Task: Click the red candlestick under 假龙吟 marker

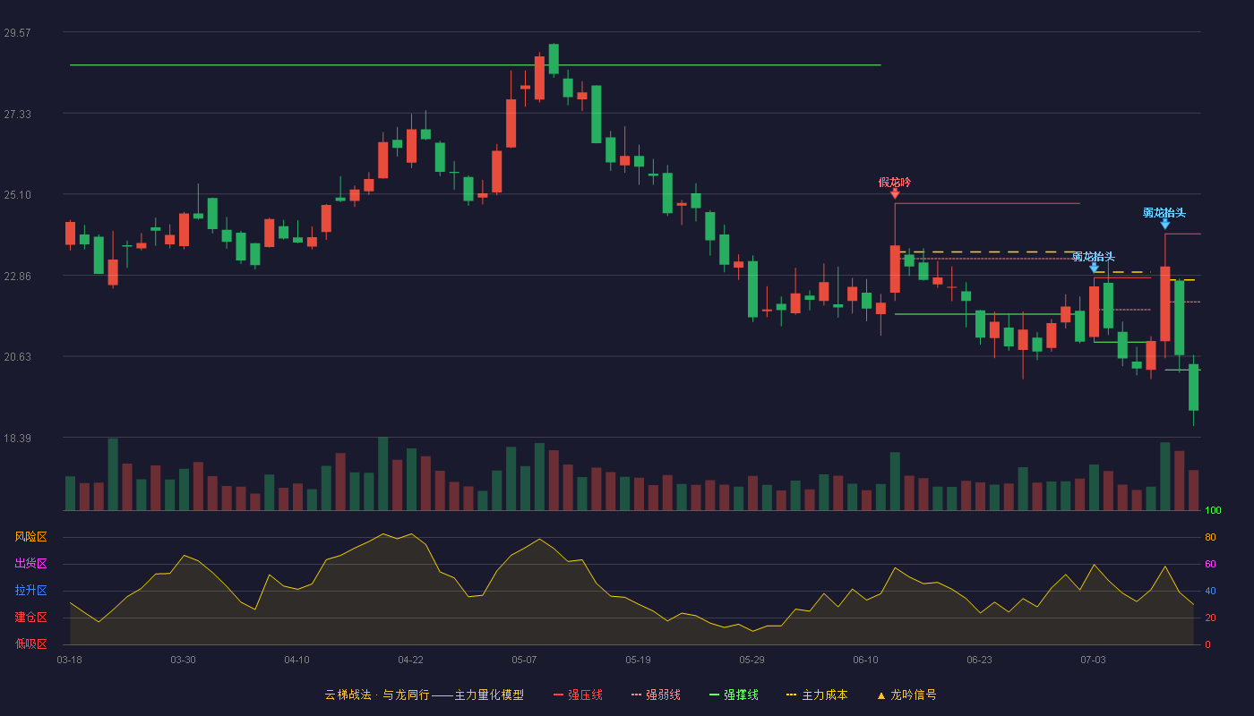Action: pyautogui.click(x=895, y=269)
